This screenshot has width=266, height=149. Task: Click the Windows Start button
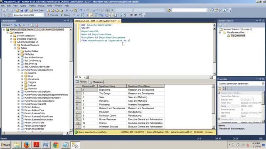pos(5,145)
